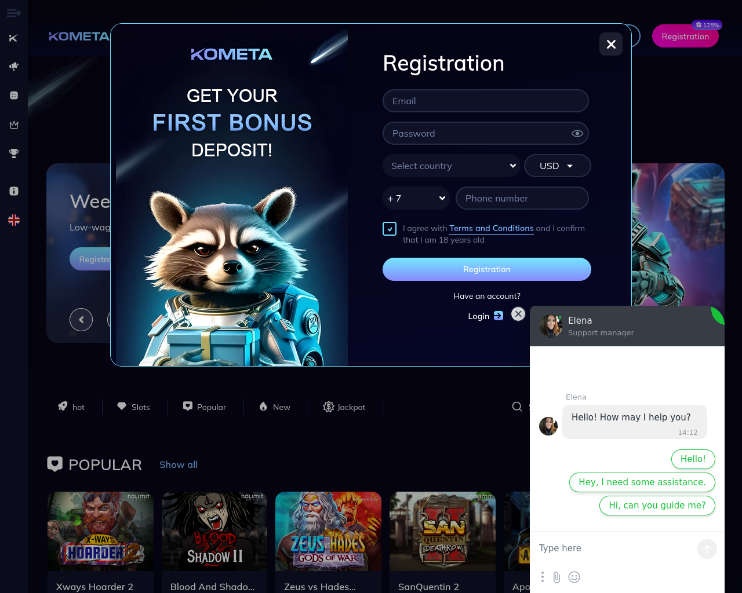Attach file using paperclip icon in chat
This screenshot has height=593, width=742.
click(x=556, y=577)
